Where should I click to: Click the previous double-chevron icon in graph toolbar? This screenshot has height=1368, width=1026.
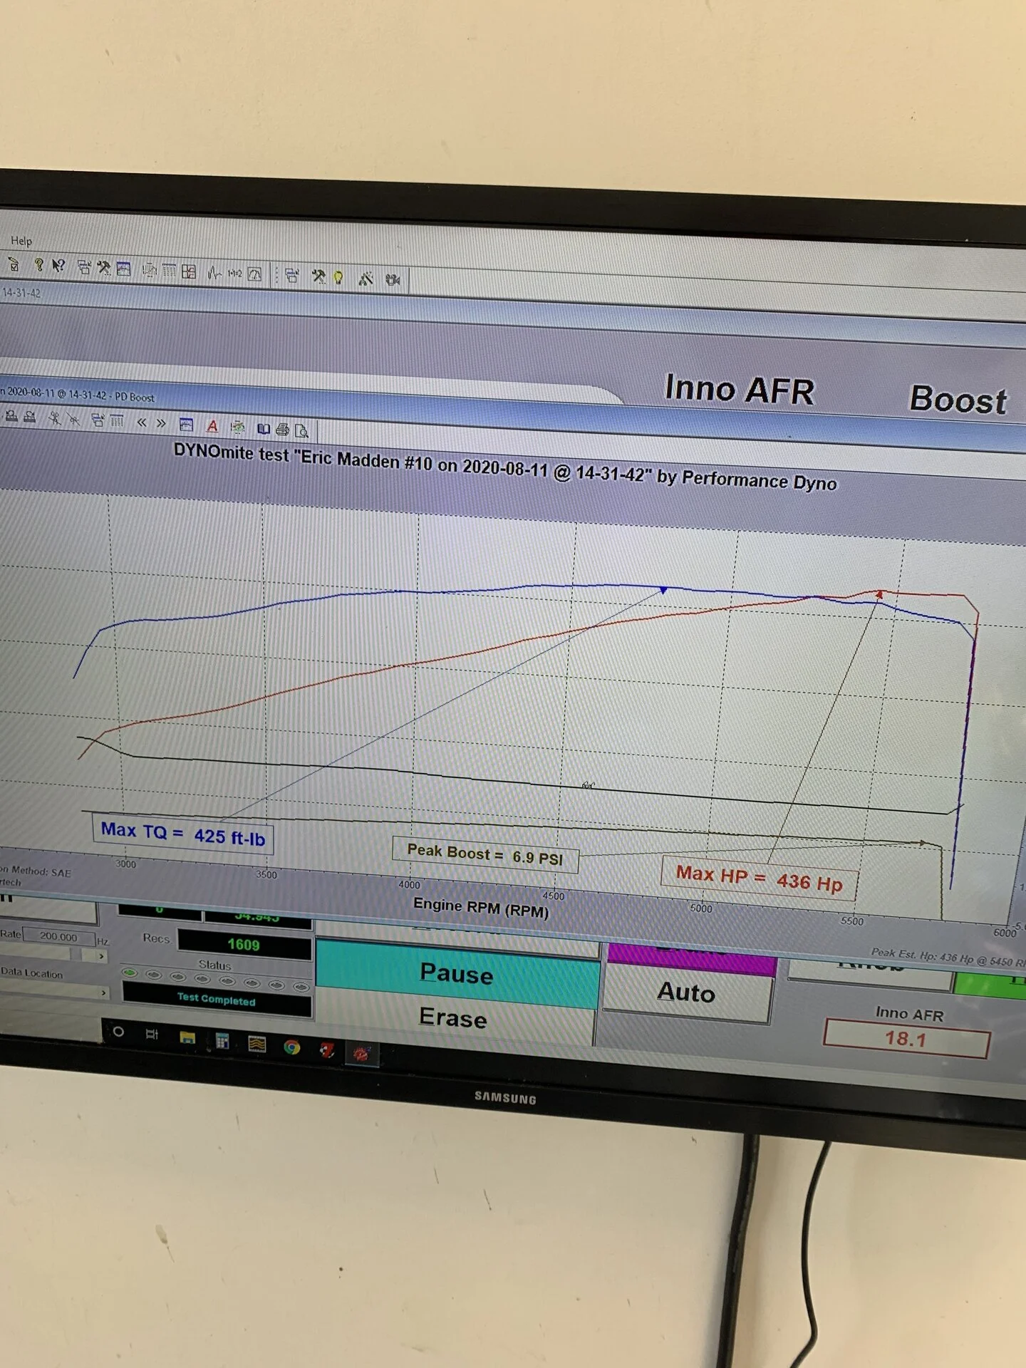click(142, 422)
